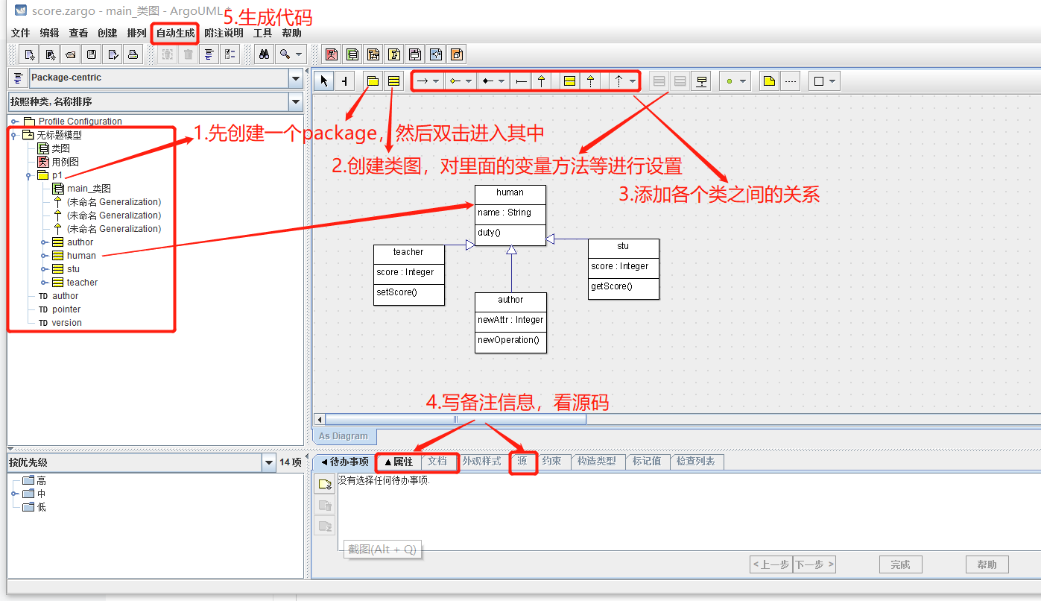Select the Class tool
This screenshot has width=1041, height=601.
(x=393, y=81)
